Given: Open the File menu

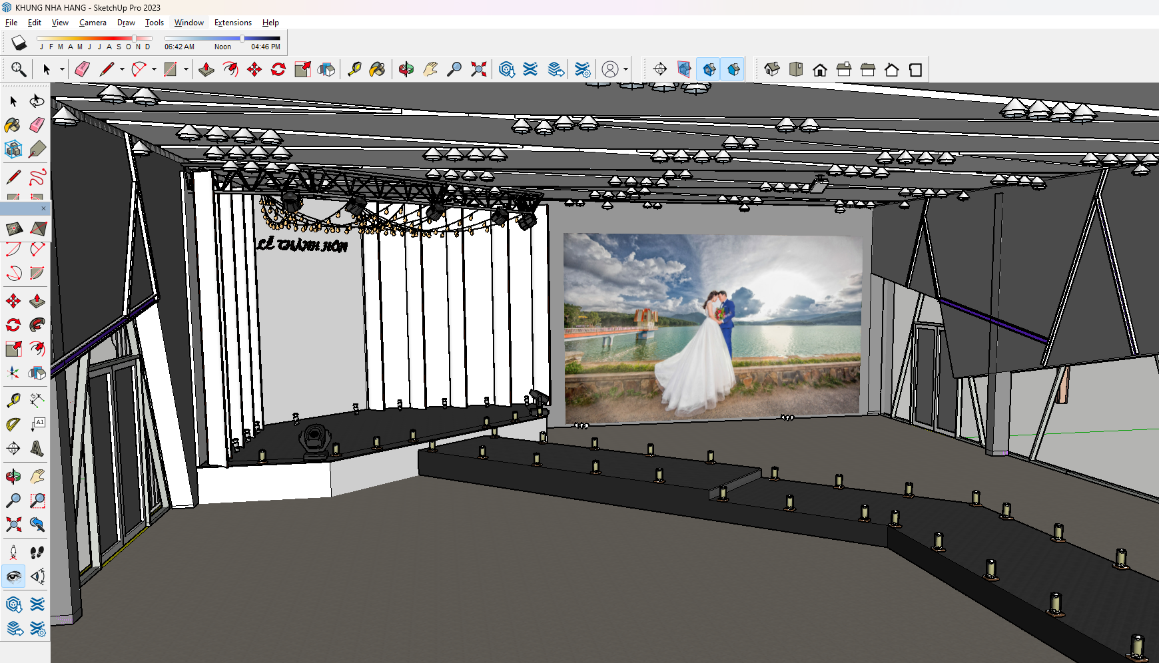Looking at the screenshot, I should [x=11, y=23].
